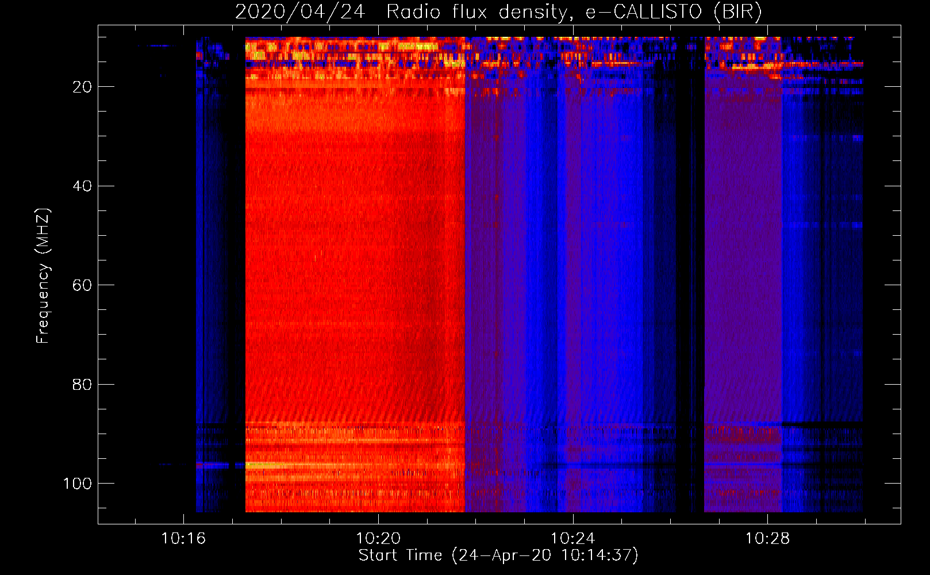Click the 40 MHz frequency tick label
Screen dimensions: 930x575
[82, 186]
